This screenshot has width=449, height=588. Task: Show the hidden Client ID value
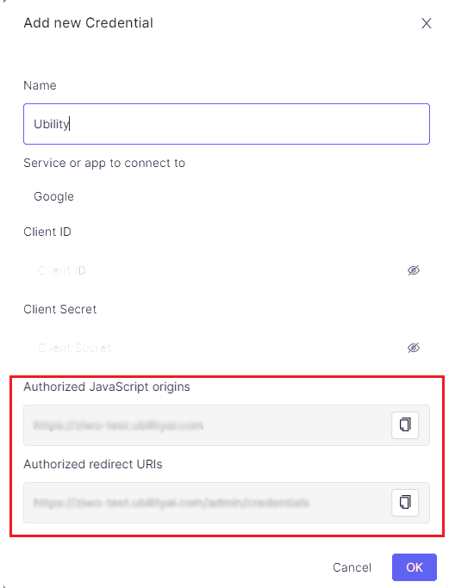(414, 270)
